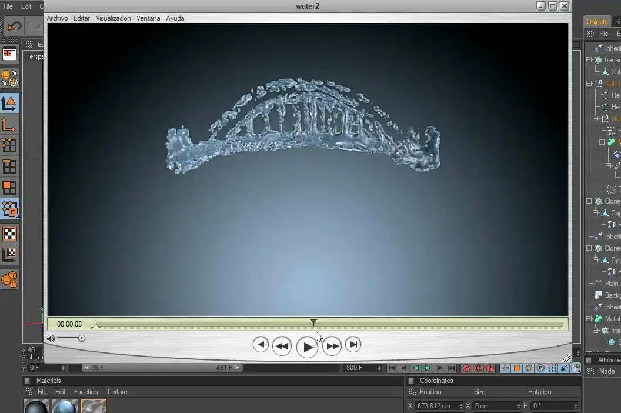
Task: Step to the previous frame in Cinema 4D
Action: [x=403, y=368]
